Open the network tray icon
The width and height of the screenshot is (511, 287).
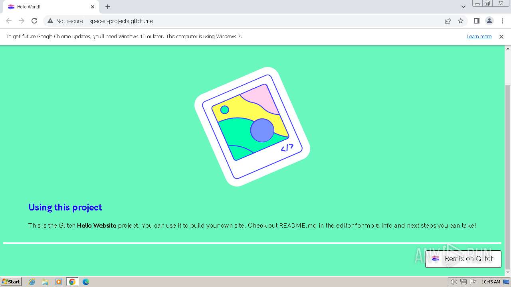click(463, 282)
